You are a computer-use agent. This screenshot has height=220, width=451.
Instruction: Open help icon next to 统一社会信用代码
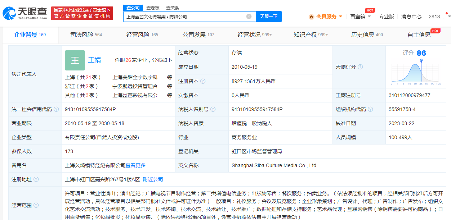click(x=56, y=109)
